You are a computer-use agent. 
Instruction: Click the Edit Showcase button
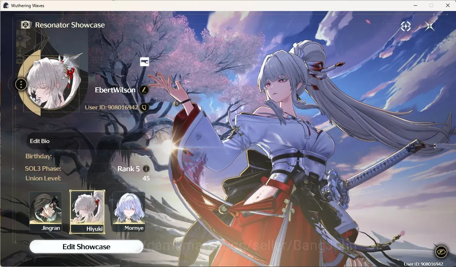point(87,247)
